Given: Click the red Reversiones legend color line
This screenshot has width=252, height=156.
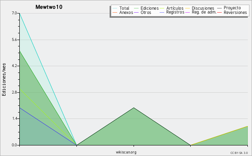Looking at the screenshot, I should tap(219, 13).
